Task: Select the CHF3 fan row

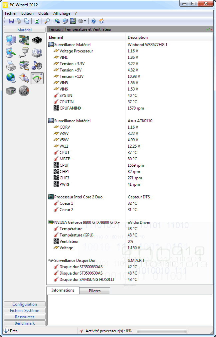Action: click(x=130, y=178)
